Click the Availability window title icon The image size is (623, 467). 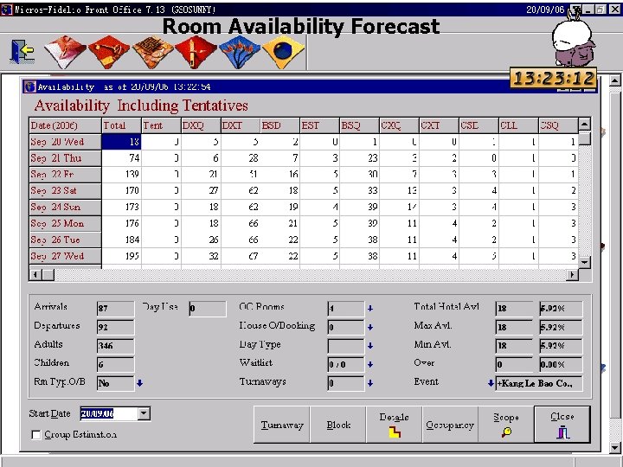click(29, 86)
